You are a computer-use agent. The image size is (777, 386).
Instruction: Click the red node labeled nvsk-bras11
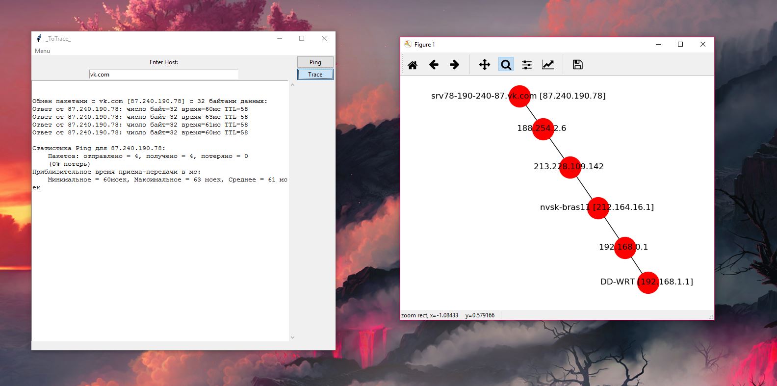[598, 208]
